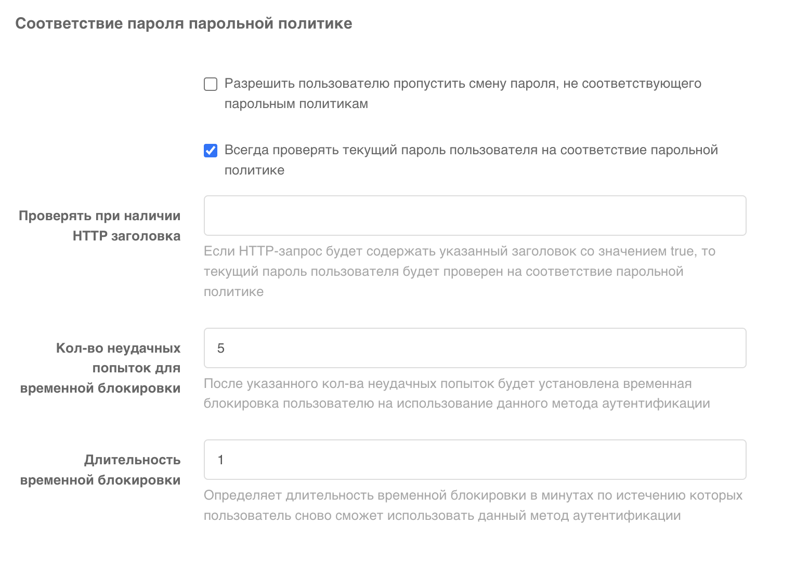Screen dimensions: 809x564
Task: Click the 'Соответствие пароля парольной политике' heading
Action: tap(184, 23)
